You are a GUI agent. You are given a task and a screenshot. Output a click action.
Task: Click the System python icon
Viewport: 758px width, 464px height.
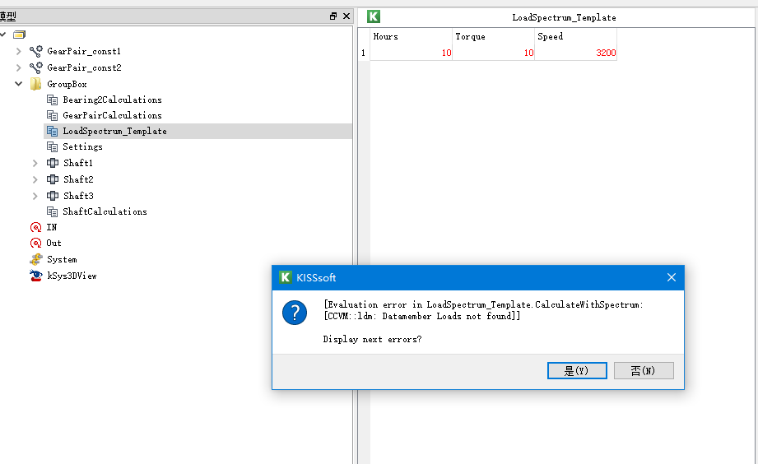coord(35,259)
